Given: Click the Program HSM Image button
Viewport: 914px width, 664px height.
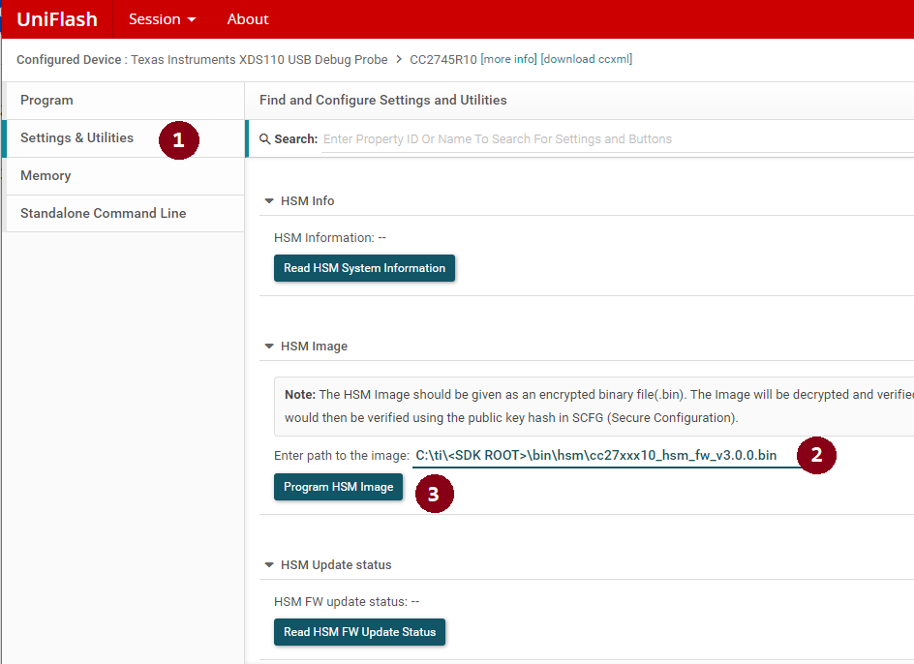Looking at the screenshot, I should click(x=338, y=487).
